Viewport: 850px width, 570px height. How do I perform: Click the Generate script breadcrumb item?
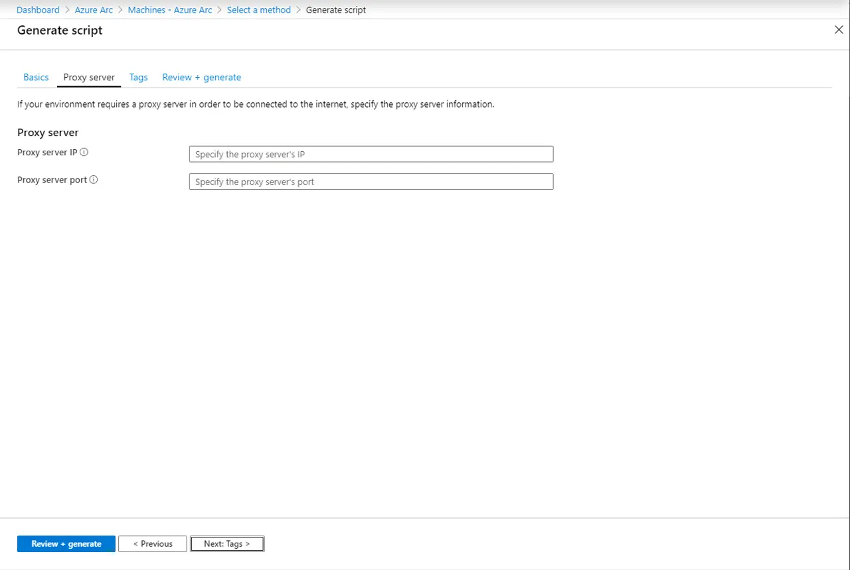[336, 10]
